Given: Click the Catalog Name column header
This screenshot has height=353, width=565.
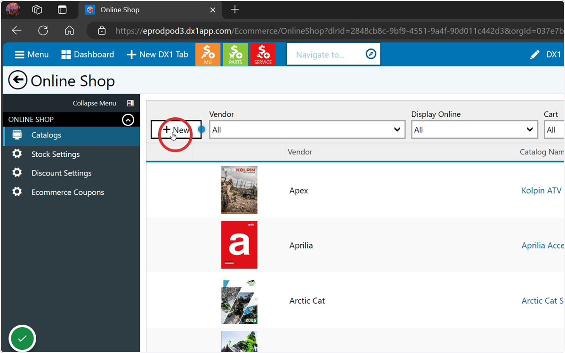Looking at the screenshot, I should (542, 152).
